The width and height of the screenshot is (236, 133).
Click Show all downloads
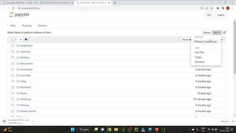point(224,121)
